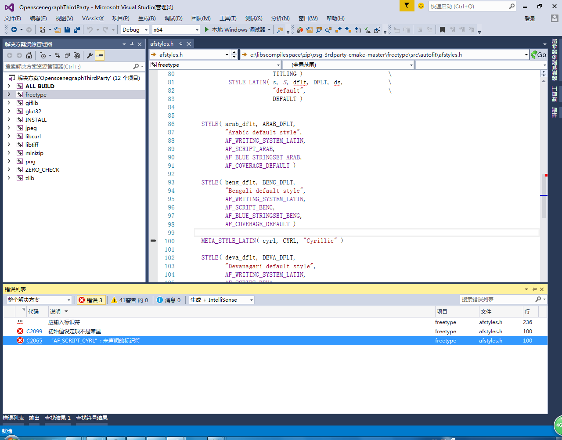The height and width of the screenshot is (440, 562).
Task: Toggle the preview selected items button
Action: click(x=100, y=55)
